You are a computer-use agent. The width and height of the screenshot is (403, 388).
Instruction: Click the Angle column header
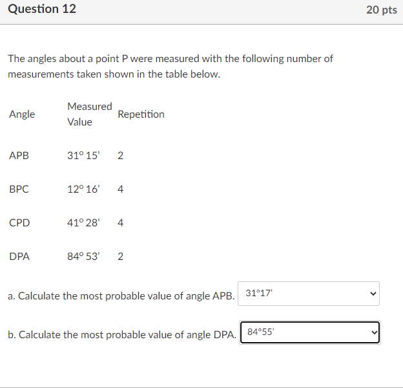point(22,114)
